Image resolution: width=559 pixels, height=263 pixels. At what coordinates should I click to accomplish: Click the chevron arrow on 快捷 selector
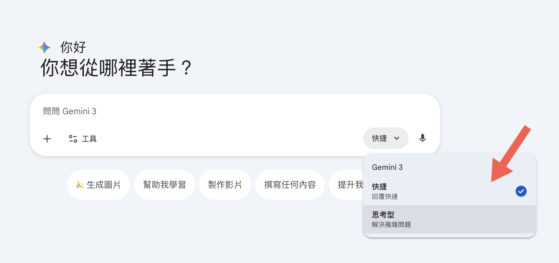coord(397,138)
